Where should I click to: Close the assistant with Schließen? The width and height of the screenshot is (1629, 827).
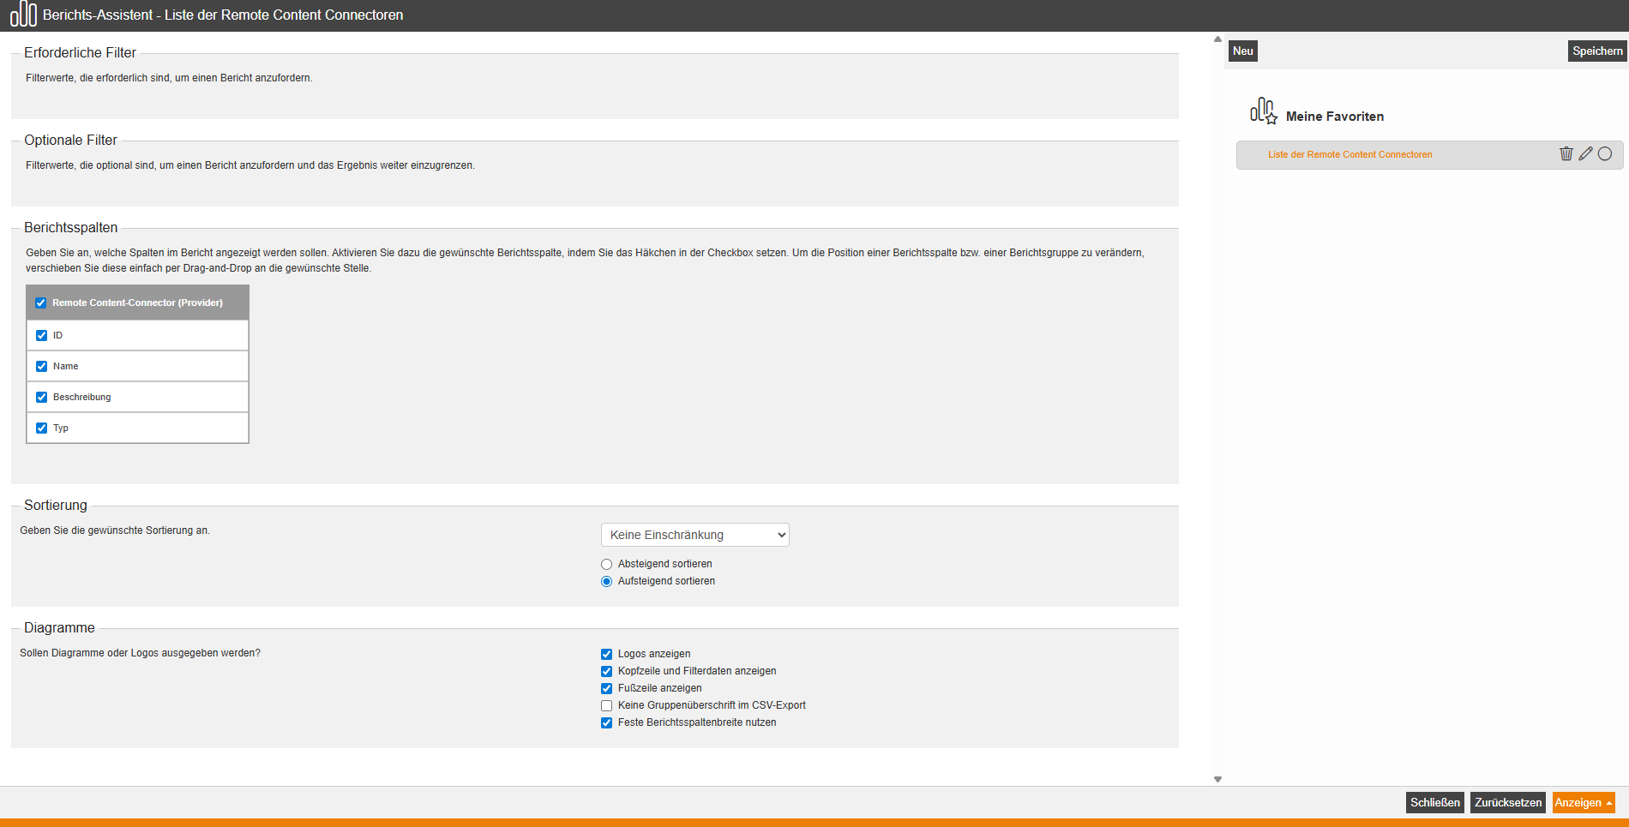1434,803
